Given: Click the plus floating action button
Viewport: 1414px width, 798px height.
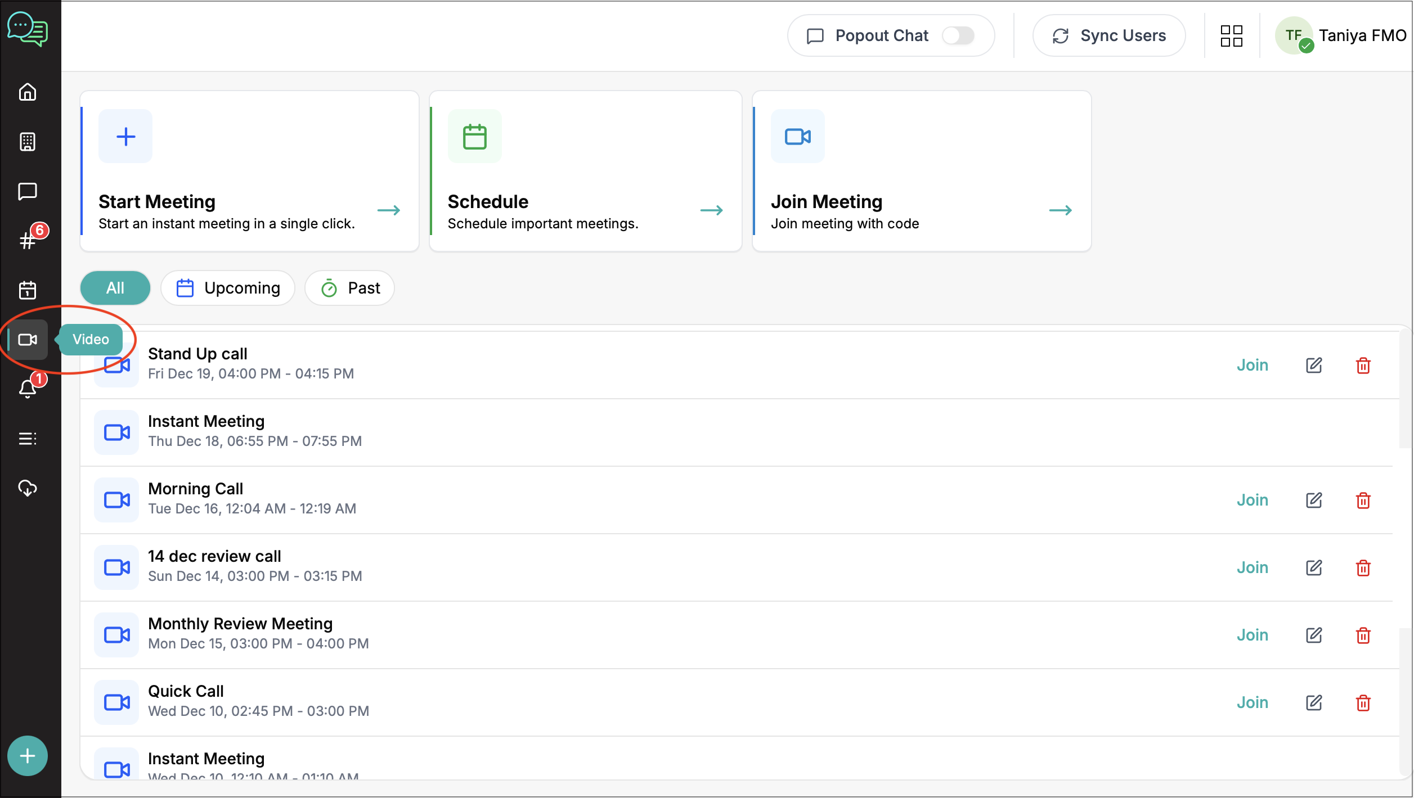Looking at the screenshot, I should pyautogui.click(x=27, y=755).
